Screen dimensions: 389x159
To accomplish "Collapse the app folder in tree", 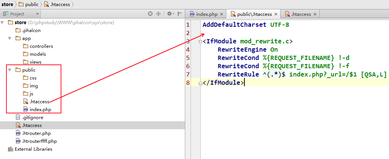I will pos(10,38).
